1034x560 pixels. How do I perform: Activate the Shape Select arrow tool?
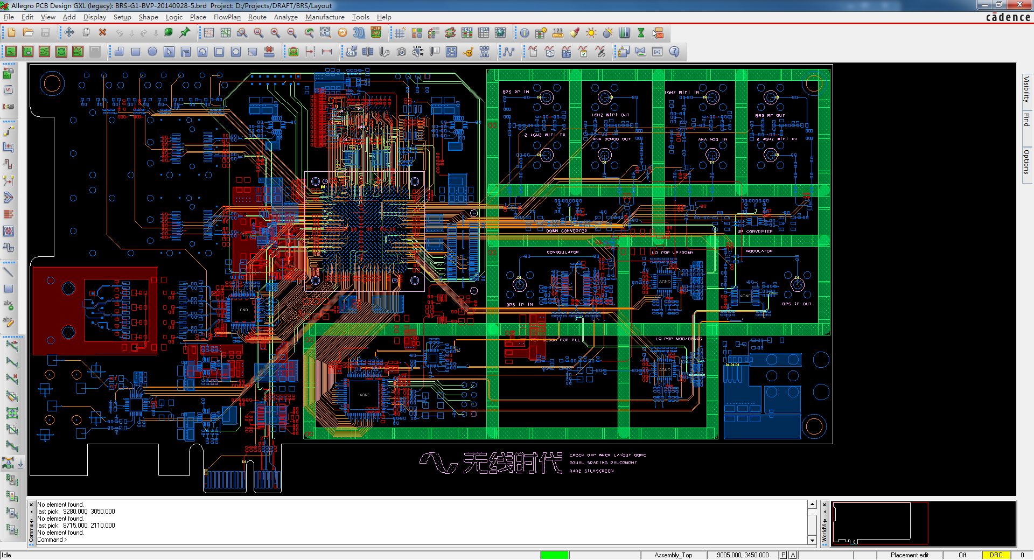[x=169, y=52]
